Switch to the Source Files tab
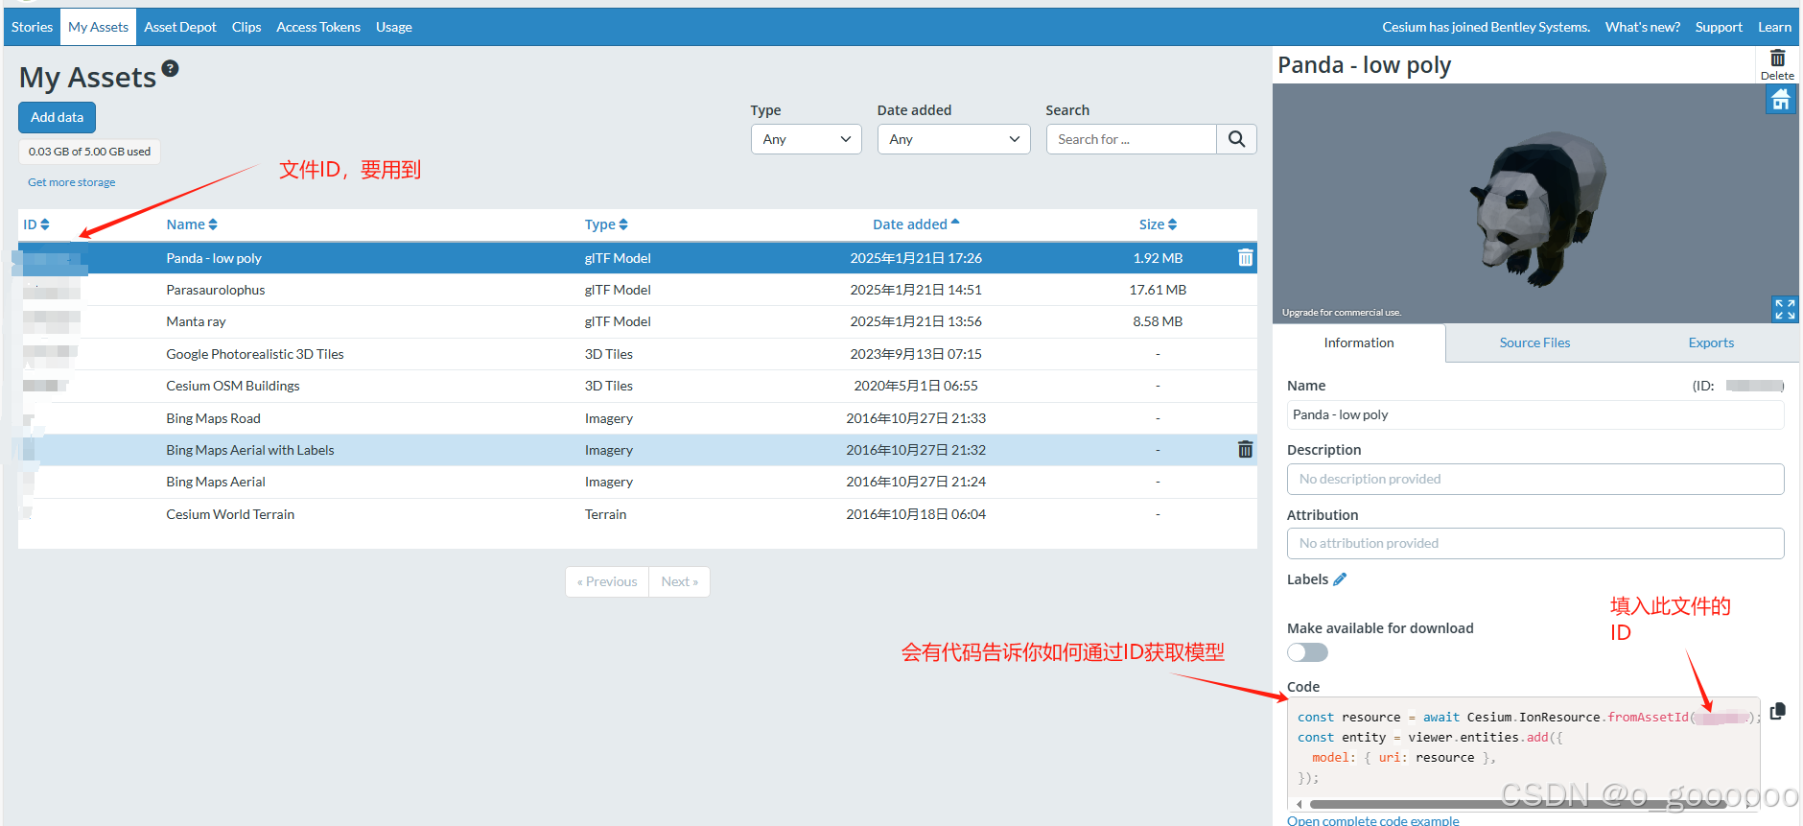Screen dimensions: 1803x826 (x=1534, y=342)
